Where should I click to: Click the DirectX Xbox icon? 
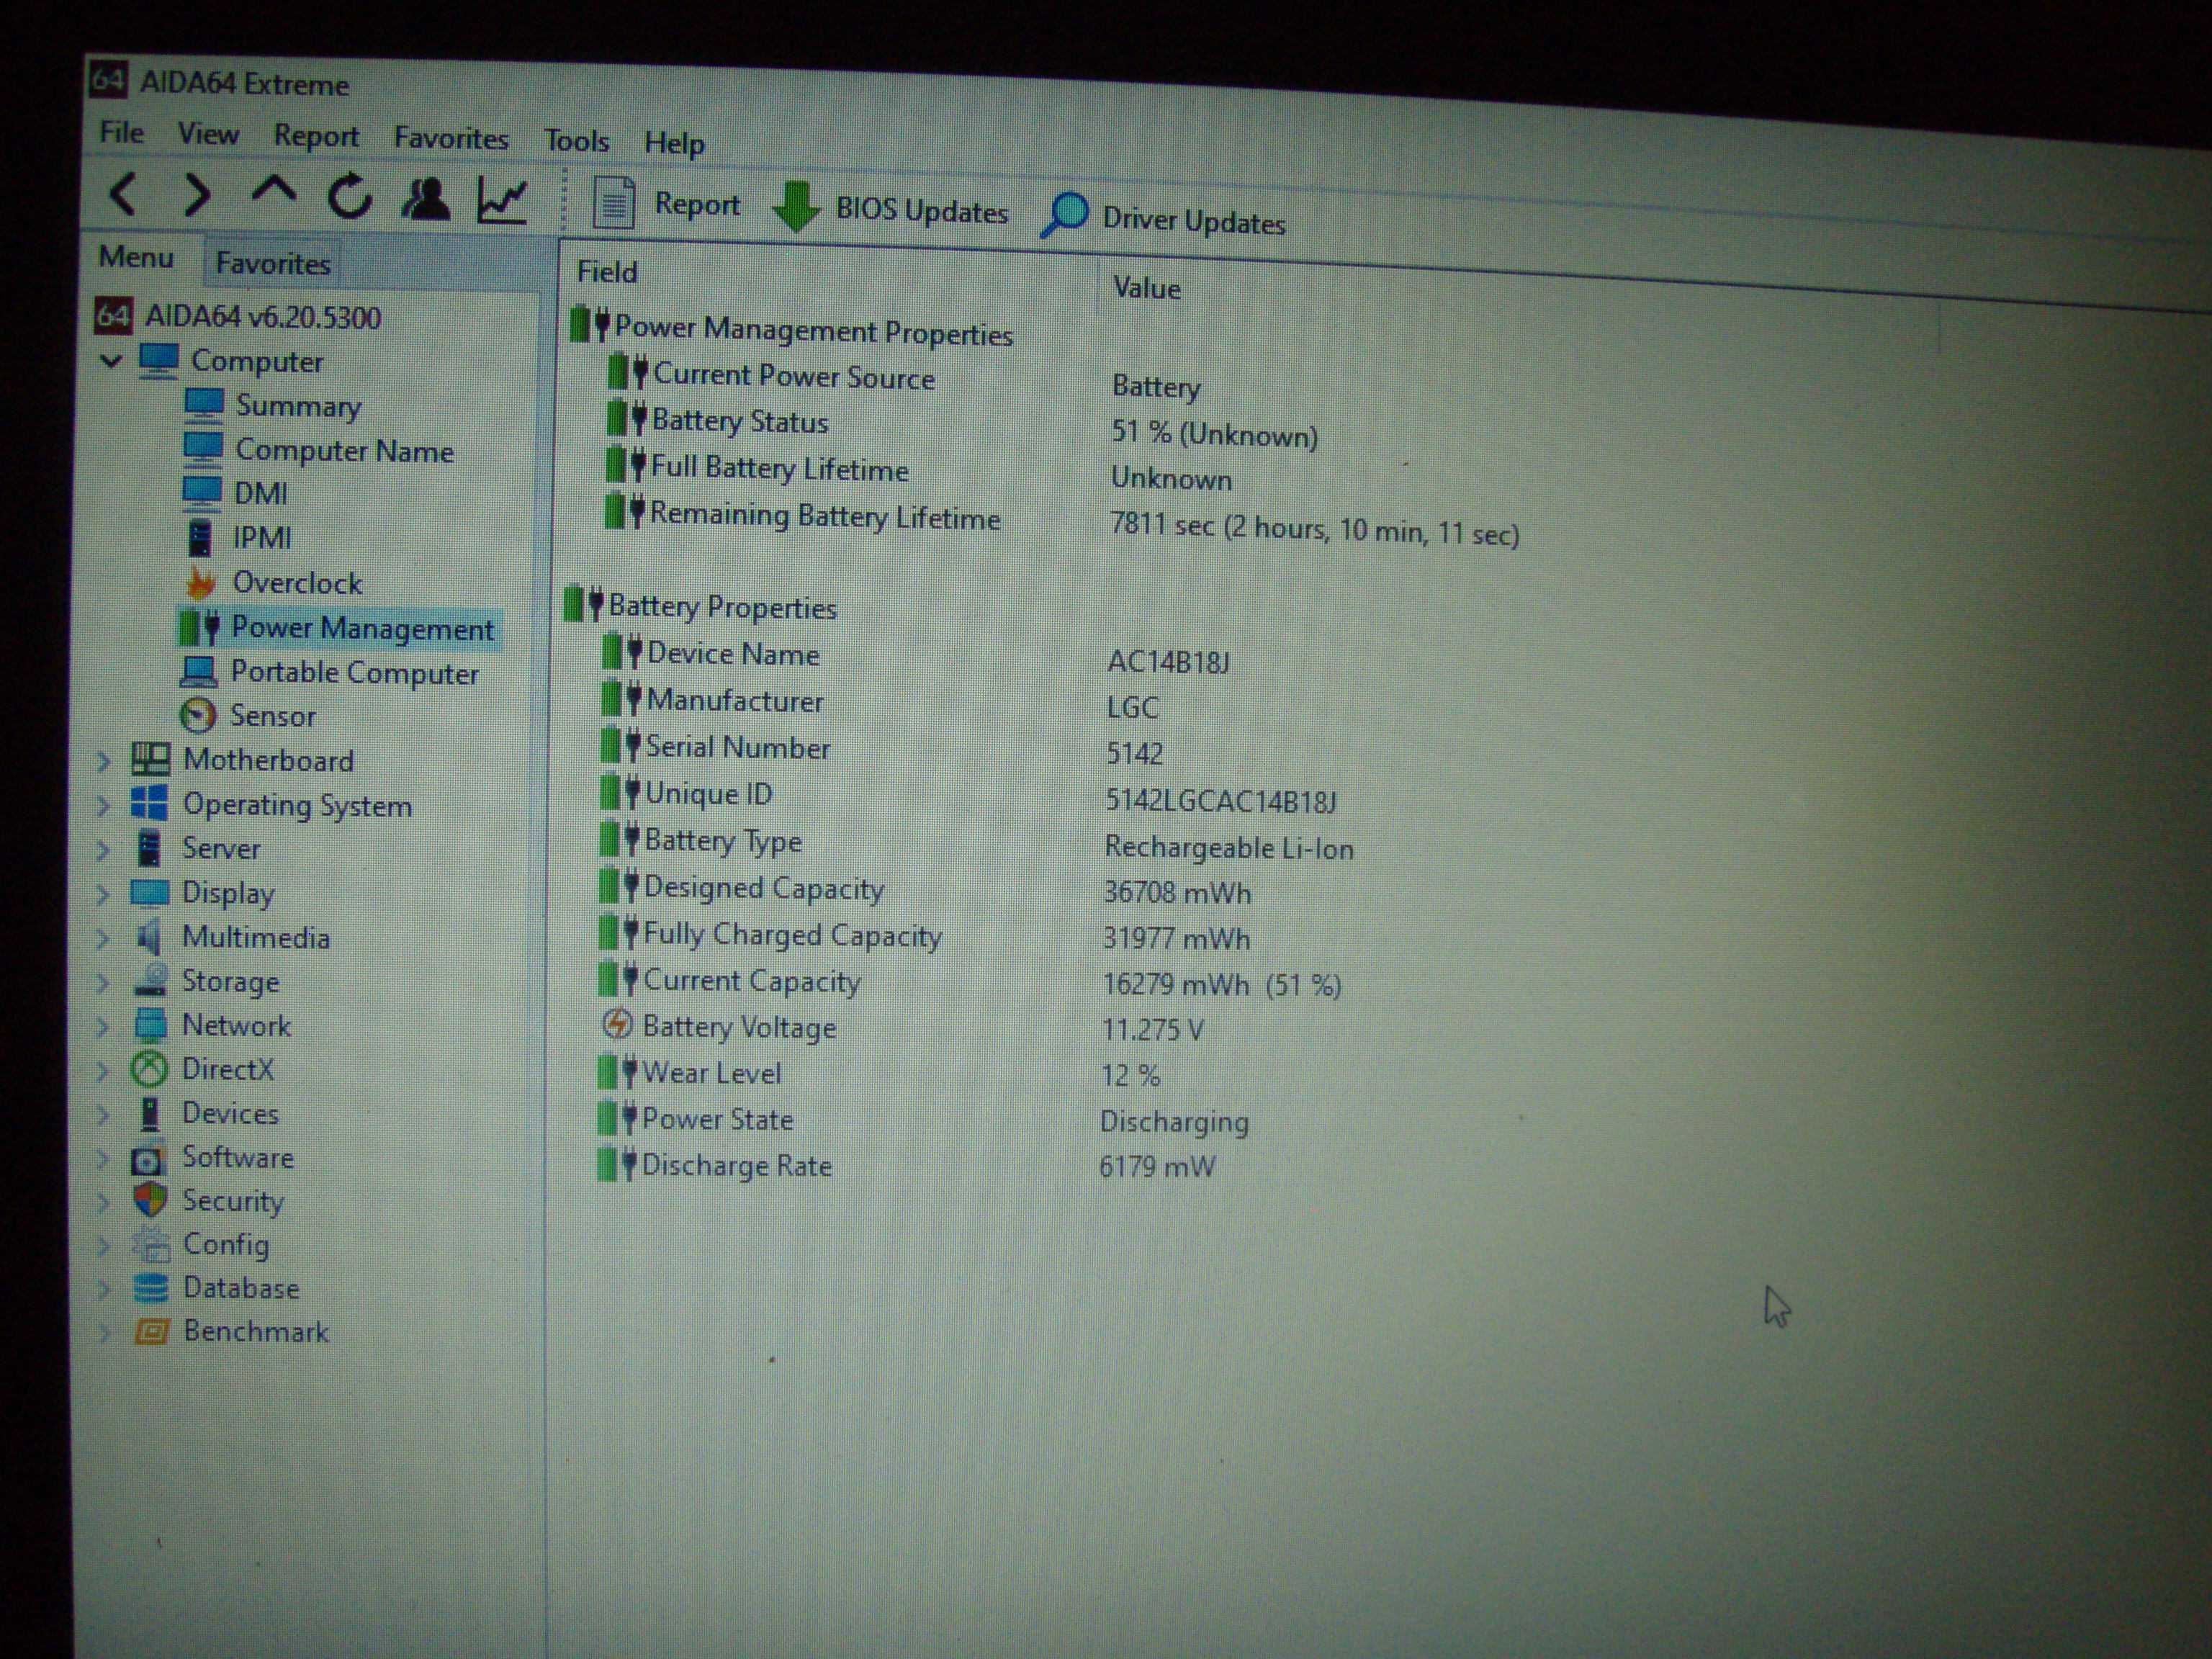coord(149,1069)
